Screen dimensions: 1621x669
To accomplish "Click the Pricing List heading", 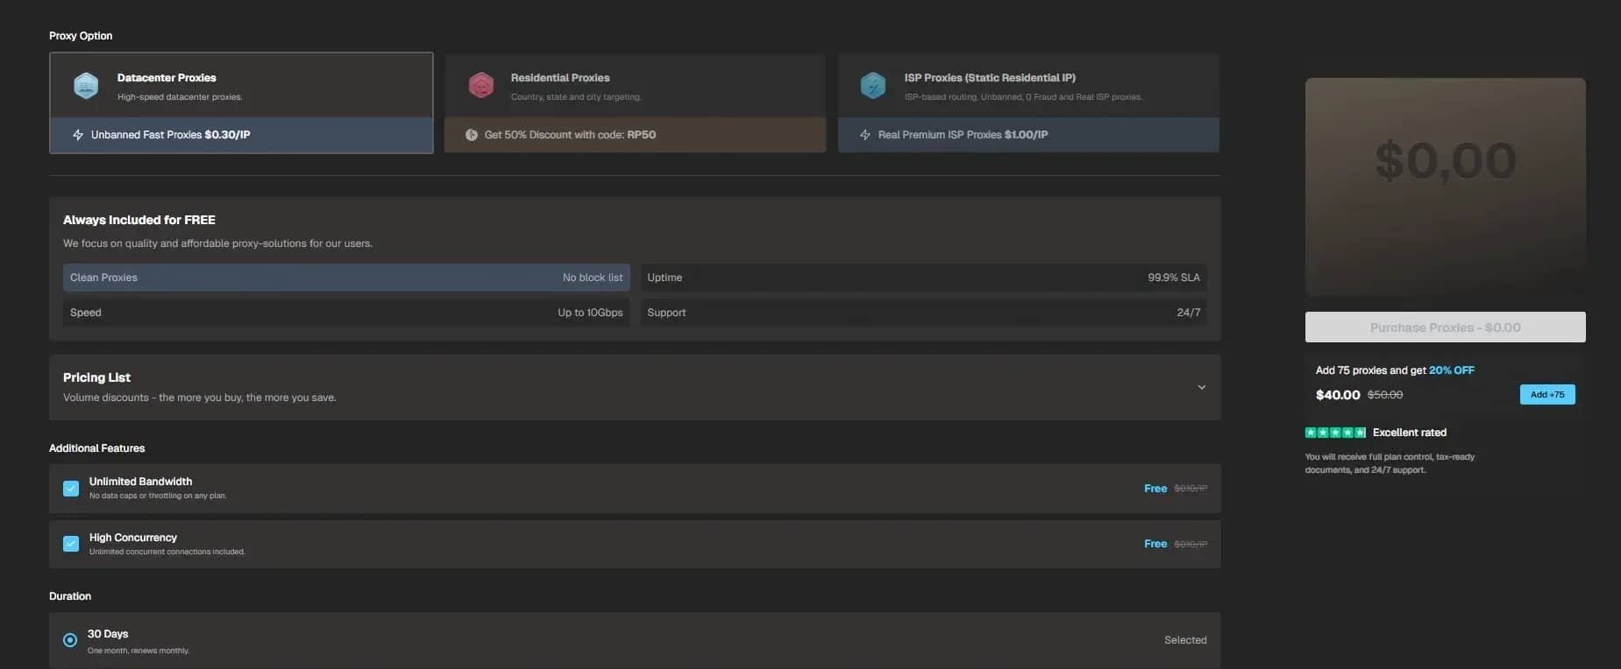I will [96, 377].
